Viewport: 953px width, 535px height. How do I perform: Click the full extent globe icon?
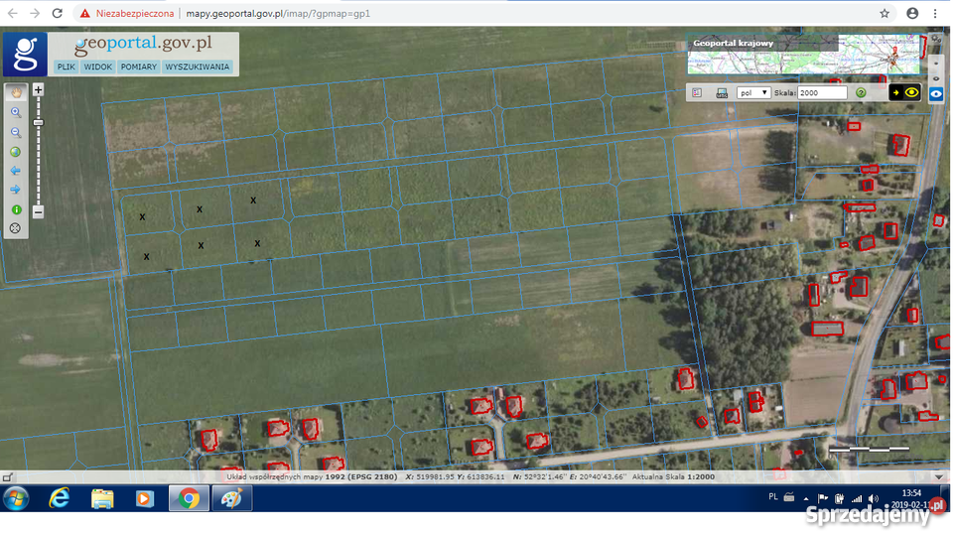point(16,152)
